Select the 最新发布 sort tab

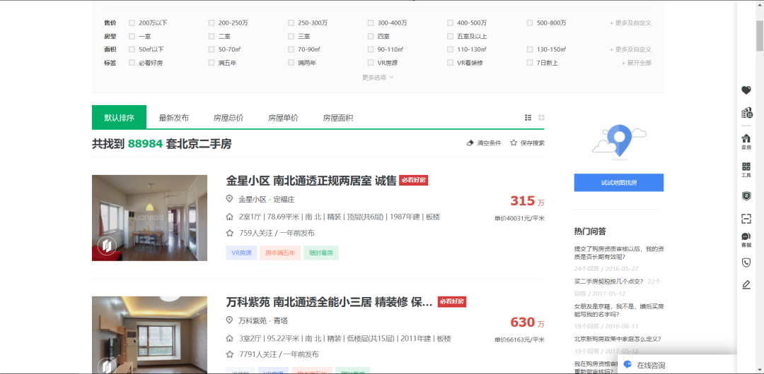pyautogui.click(x=174, y=118)
